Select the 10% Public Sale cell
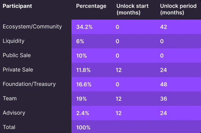The height and width of the screenshot is (133, 201). [x=82, y=56]
